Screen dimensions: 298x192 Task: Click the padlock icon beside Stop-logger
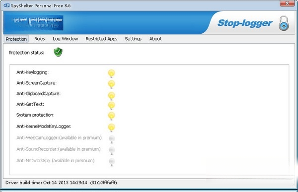click(x=284, y=23)
